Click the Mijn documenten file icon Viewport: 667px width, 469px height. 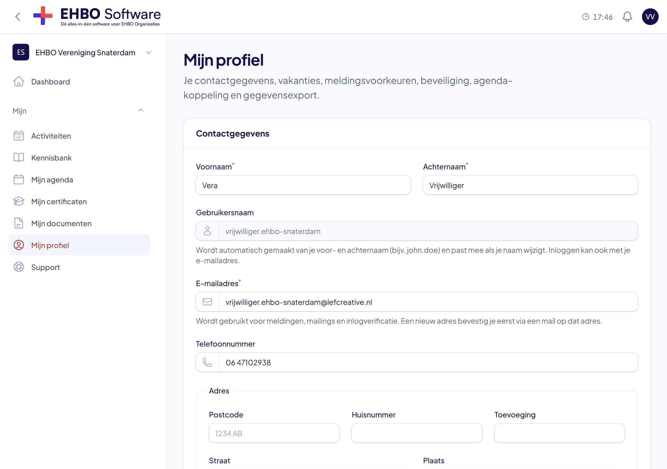pos(18,223)
